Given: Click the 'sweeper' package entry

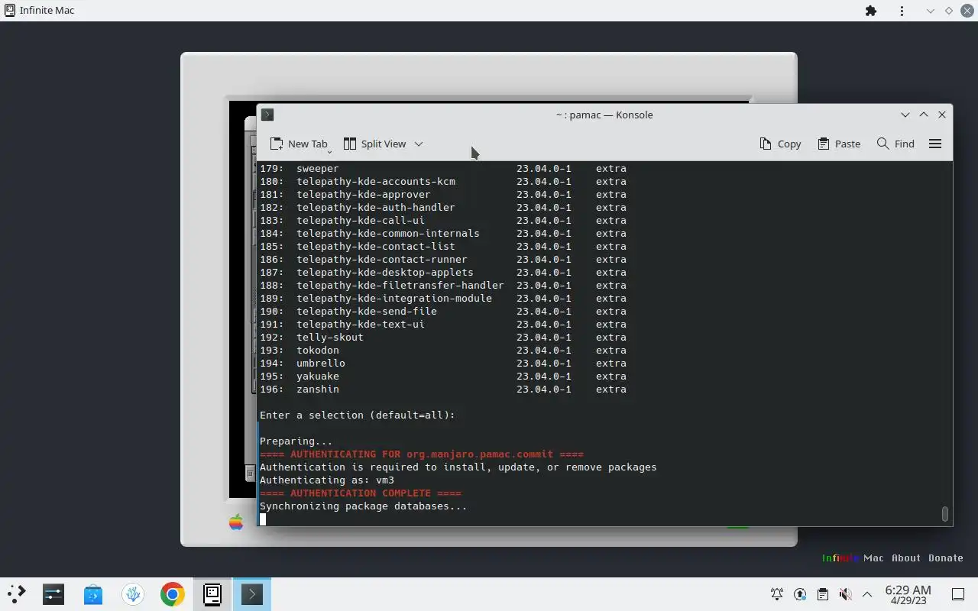Looking at the screenshot, I should pos(318,169).
